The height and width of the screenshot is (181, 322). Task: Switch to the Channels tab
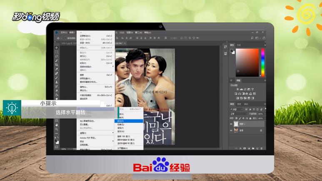coord(239,104)
